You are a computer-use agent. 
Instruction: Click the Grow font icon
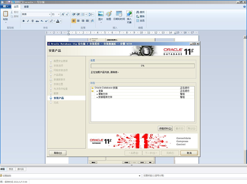tap(63, 14)
